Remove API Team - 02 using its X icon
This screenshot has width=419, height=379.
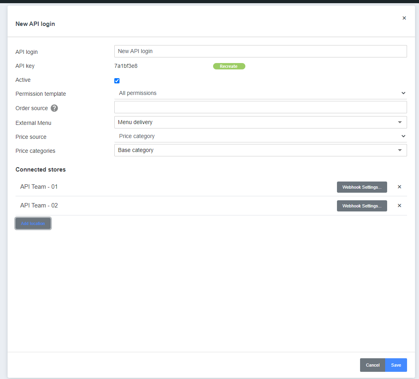coord(399,205)
